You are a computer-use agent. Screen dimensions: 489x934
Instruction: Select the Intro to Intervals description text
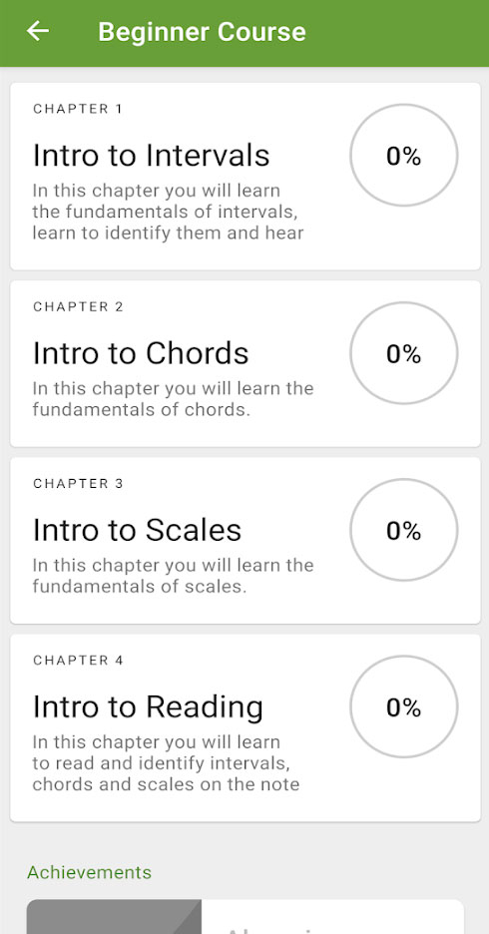click(168, 213)
